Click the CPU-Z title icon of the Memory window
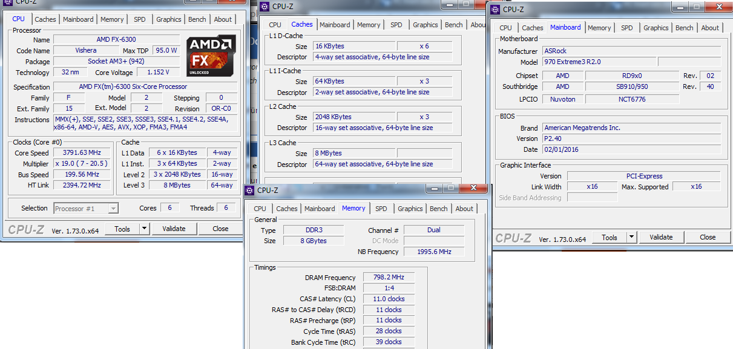 249,190
